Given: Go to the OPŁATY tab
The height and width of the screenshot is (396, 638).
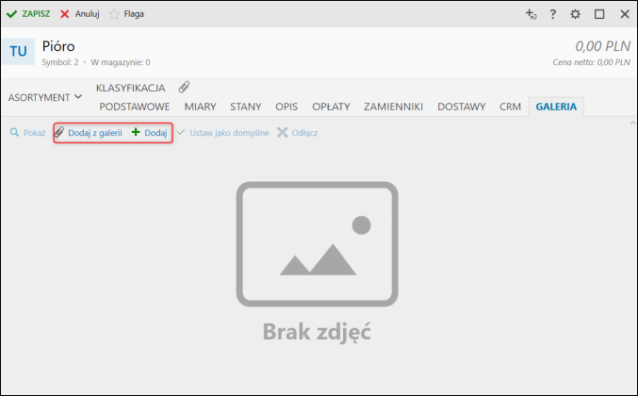Looking at the screenshot, I should coord(331,107).
